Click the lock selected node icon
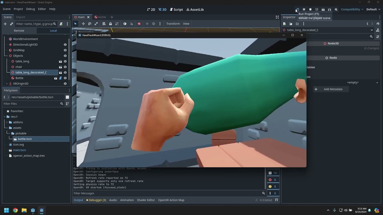The height and width of the screenshot is (215, 383). click(x=110, y=24)
